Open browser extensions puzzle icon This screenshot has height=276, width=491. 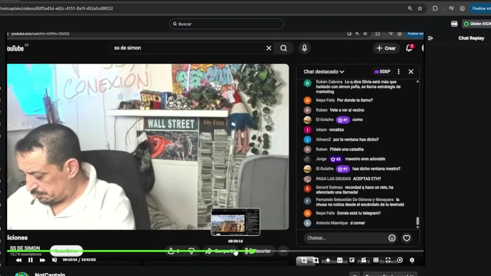coord(435,8)
